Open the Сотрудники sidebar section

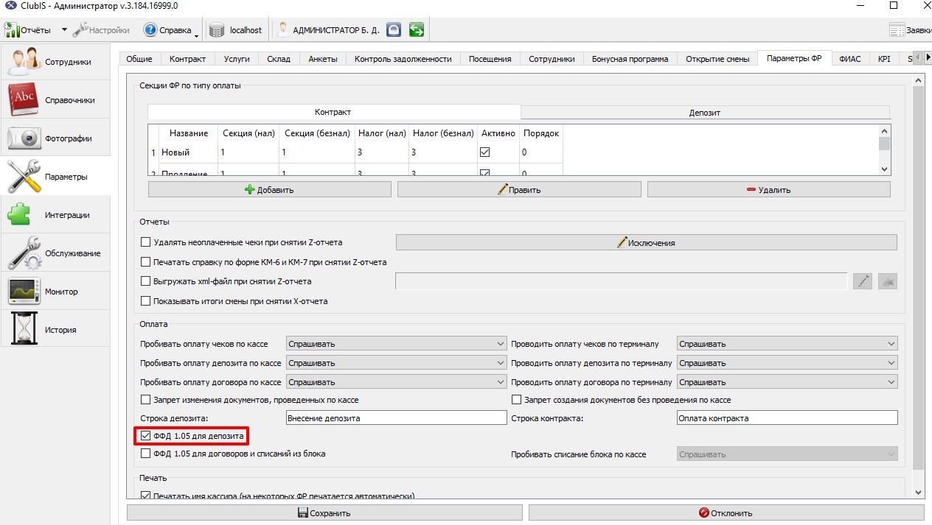55,62
